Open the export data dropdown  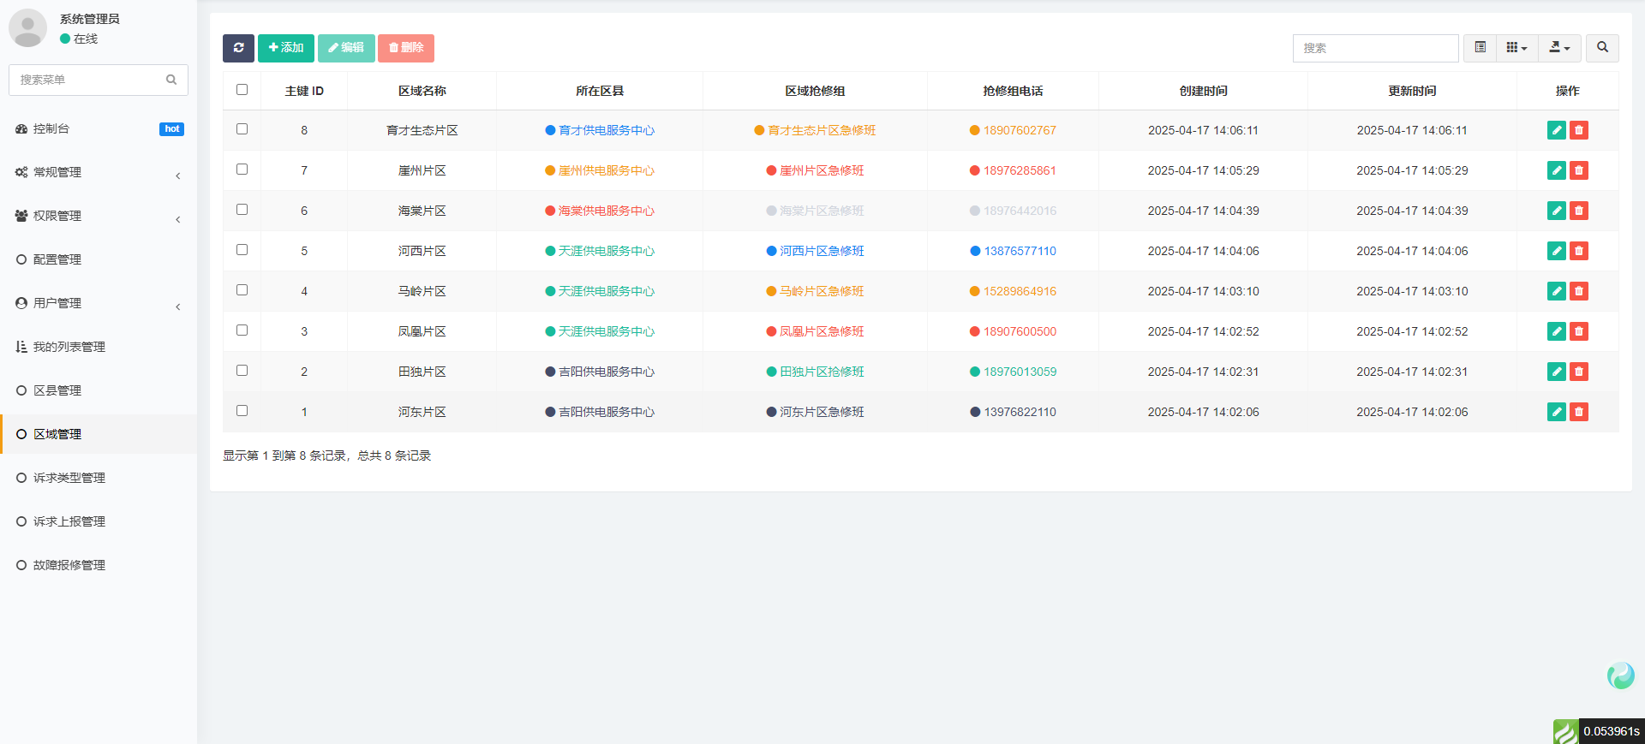(1559, 48)
